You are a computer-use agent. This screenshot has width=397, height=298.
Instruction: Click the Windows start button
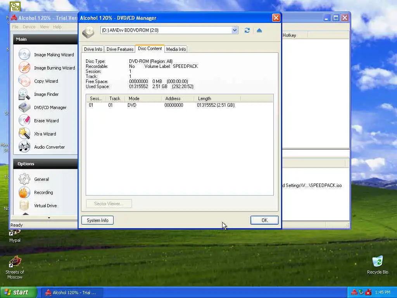point(18,293)
